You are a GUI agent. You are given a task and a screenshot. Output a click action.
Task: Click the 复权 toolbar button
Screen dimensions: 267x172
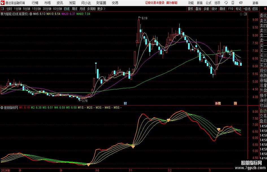(x=190, y=9)
